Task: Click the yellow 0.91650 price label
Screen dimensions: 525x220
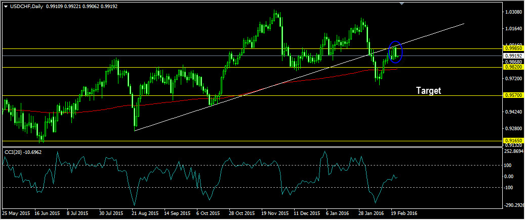Action: [x=513, y=141]
